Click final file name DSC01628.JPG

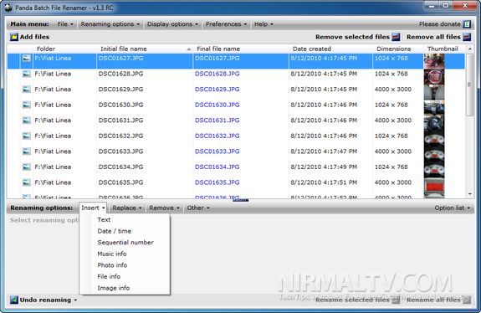click(x=217, y=74)
